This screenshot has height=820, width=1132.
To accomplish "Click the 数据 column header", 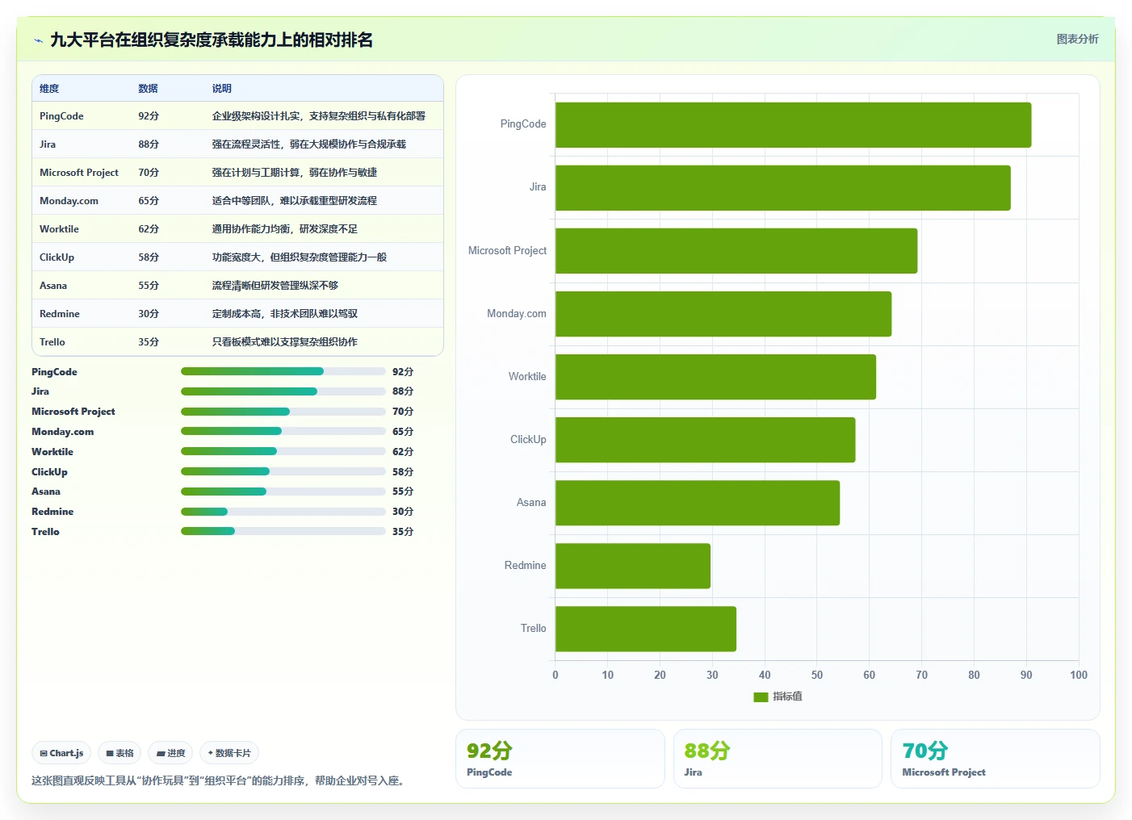I will point(148,89).
